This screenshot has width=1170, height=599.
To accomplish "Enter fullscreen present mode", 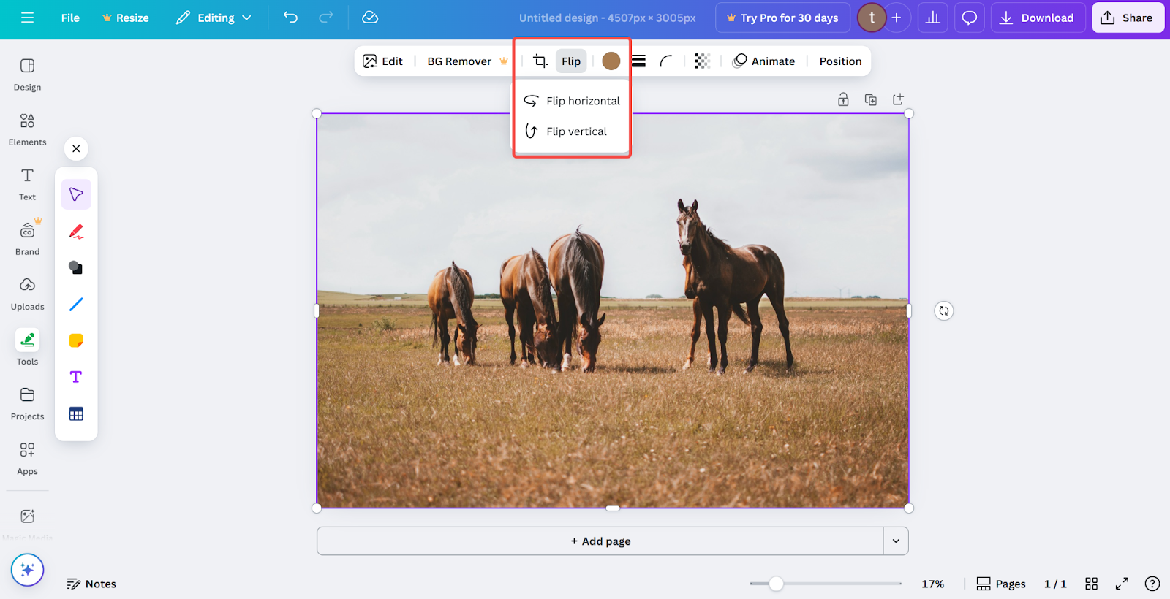I will [x=1122, y=584].
